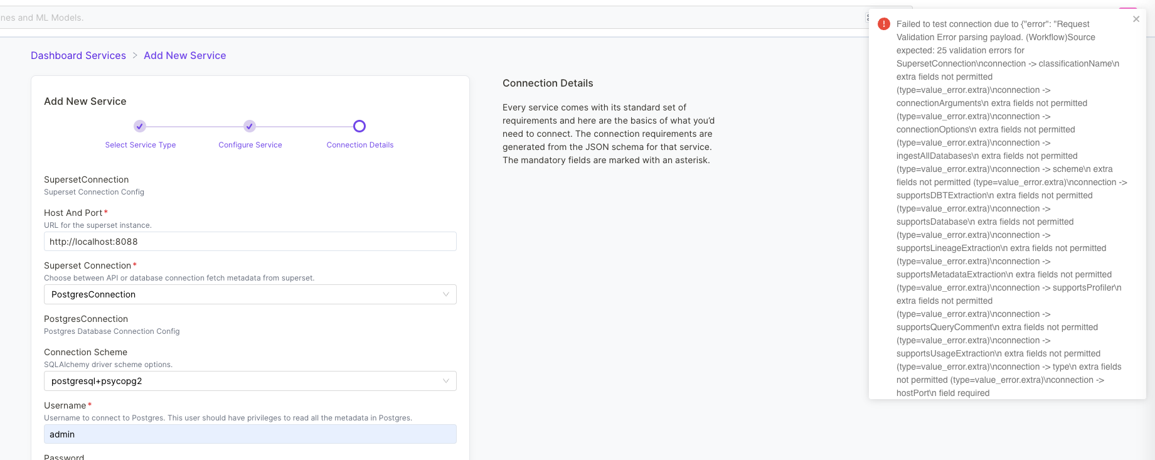
Task: Click the Add New Service card heading
Action: 85,102
